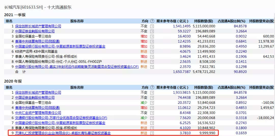The image size is (275, 136).
Task: Click the 合 计 total row label
Action: pos(21,72)
